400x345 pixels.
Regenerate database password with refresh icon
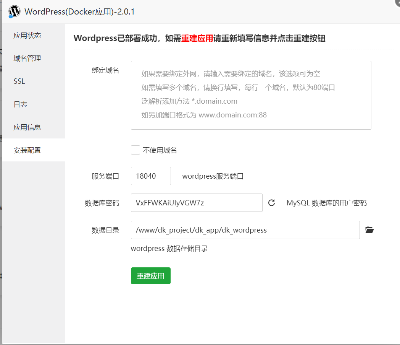coord(271,203)
